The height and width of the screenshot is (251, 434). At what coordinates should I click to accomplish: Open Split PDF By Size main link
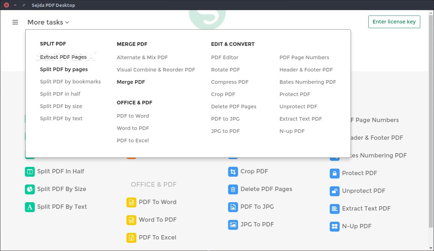coord(62,189)
